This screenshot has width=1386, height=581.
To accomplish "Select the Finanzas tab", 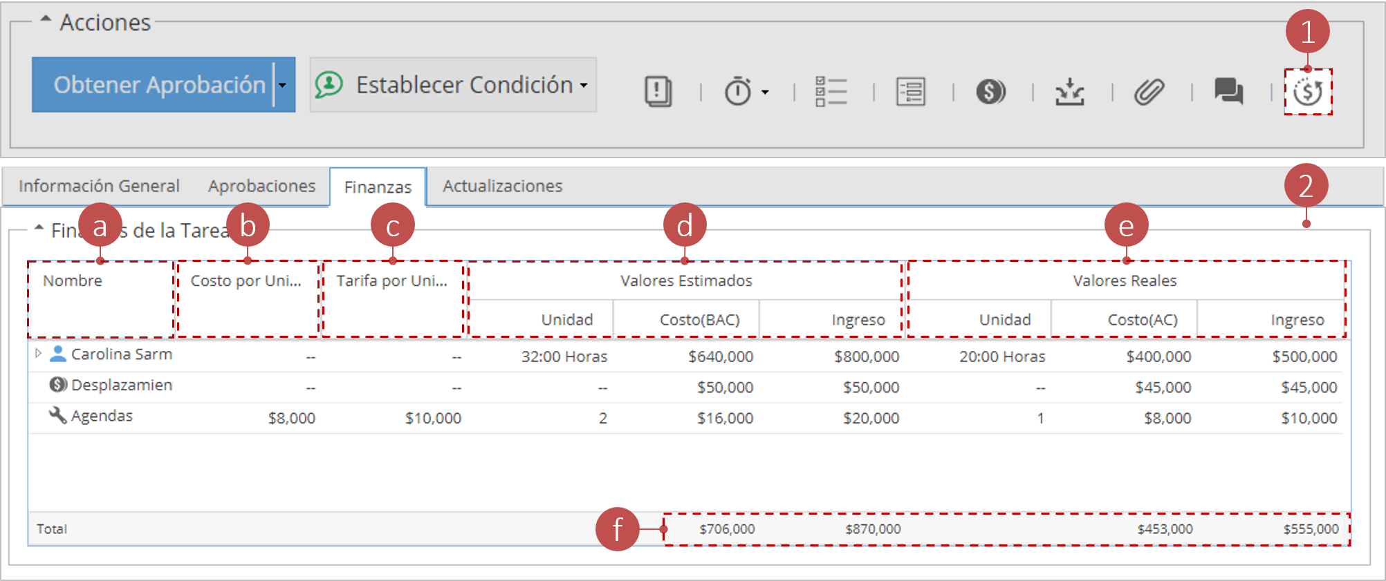I will (378, 187).
